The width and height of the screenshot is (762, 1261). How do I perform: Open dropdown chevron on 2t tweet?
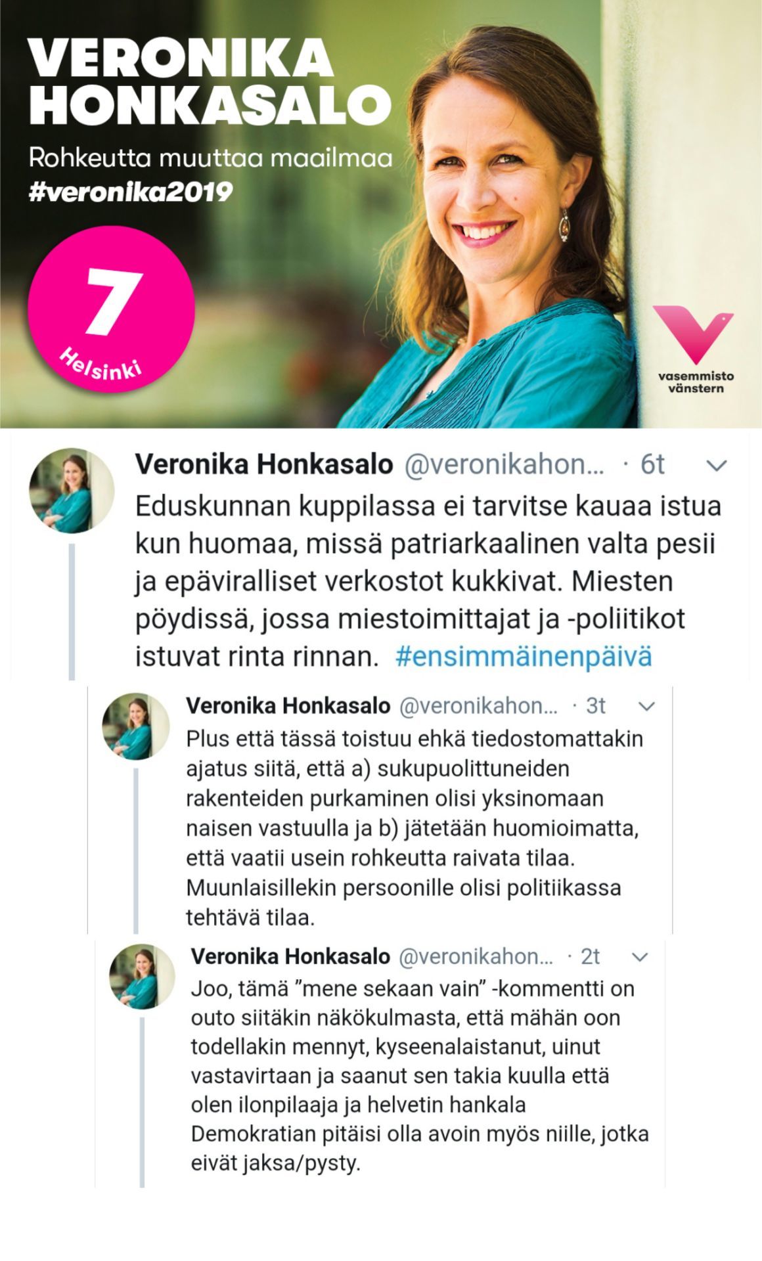640,958
